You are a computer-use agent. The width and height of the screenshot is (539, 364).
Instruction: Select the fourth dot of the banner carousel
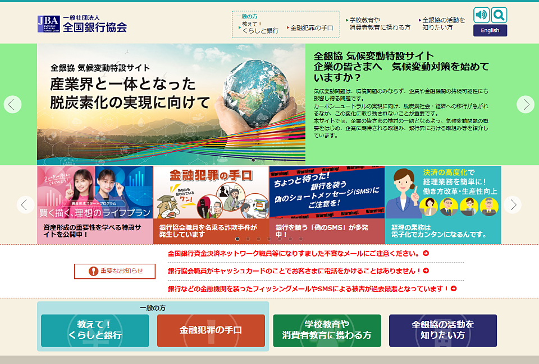269,239
